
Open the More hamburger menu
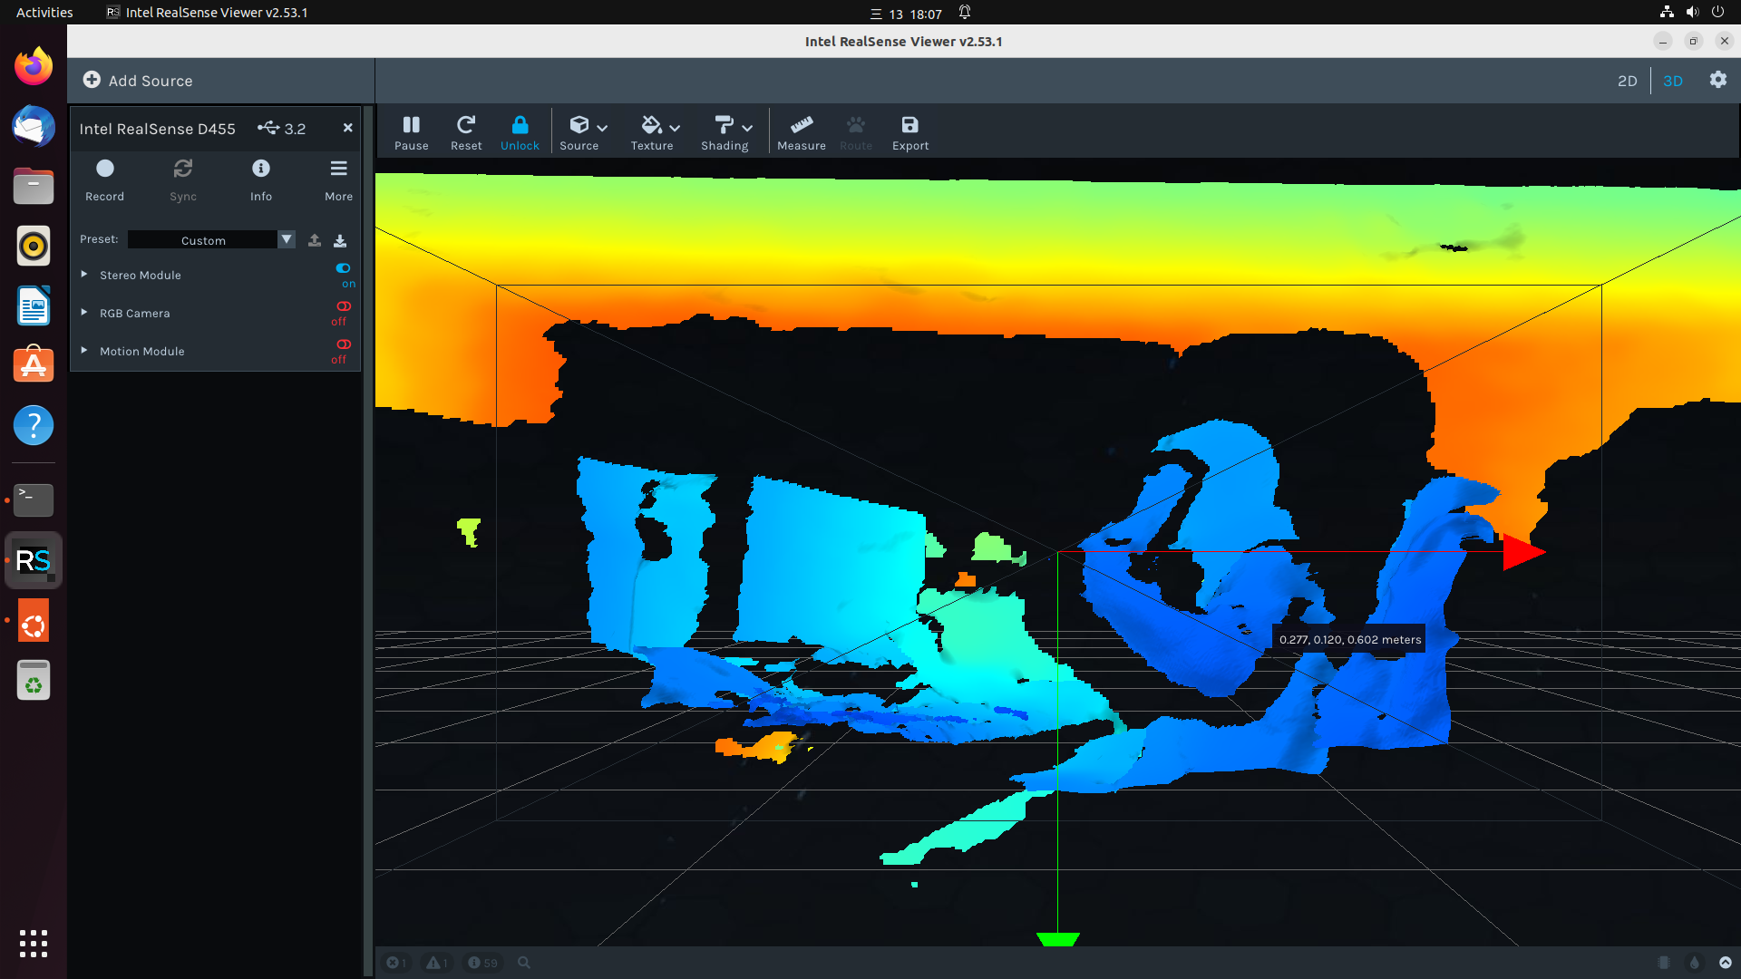[338, 179]
